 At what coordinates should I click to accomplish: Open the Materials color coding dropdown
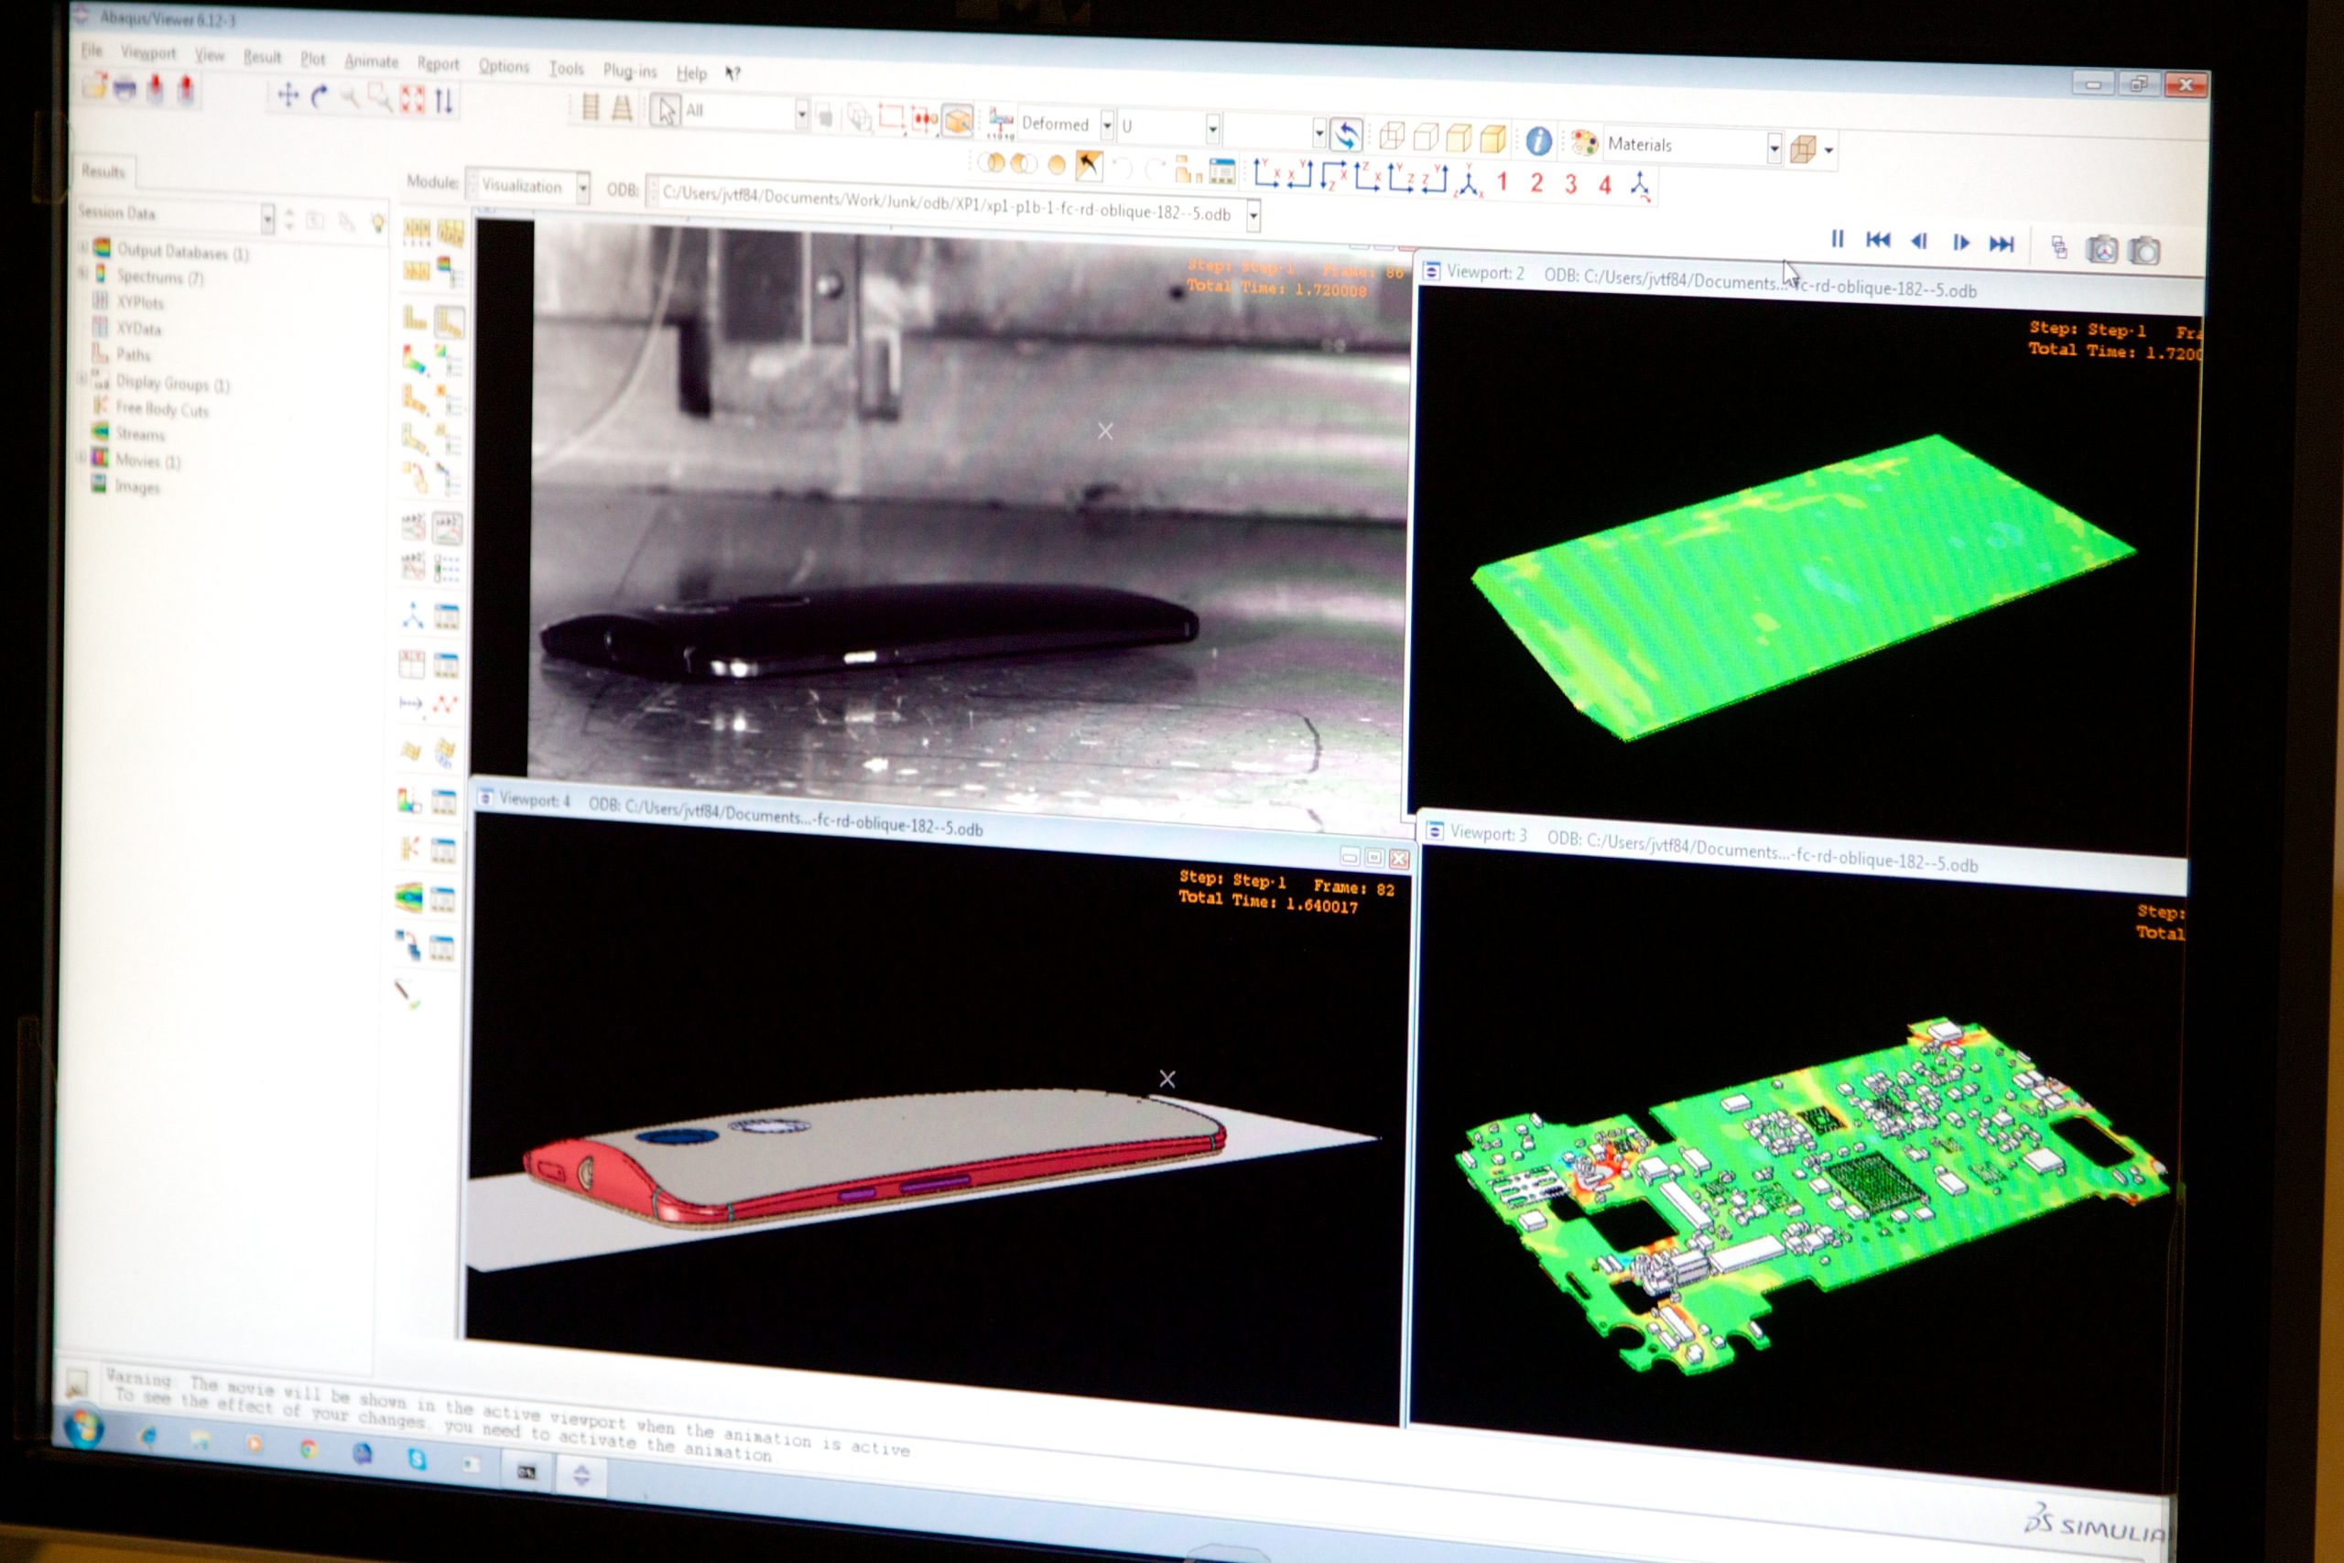[1774, 148]
